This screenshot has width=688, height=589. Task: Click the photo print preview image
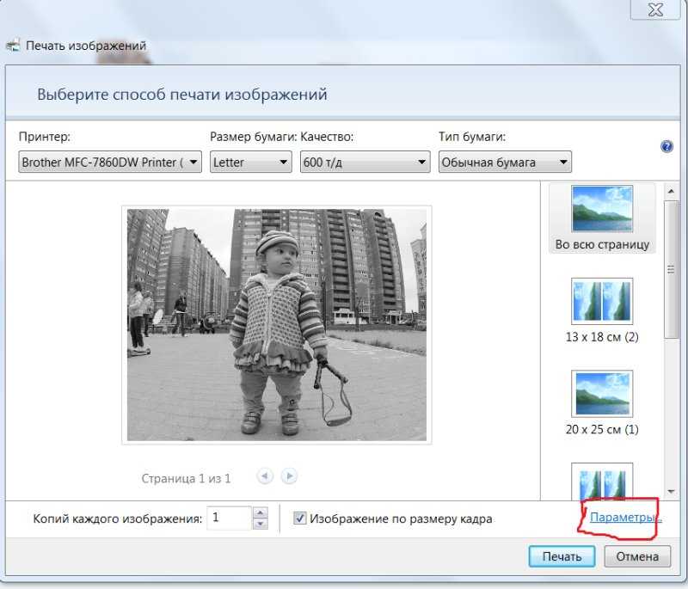point(277,324)
